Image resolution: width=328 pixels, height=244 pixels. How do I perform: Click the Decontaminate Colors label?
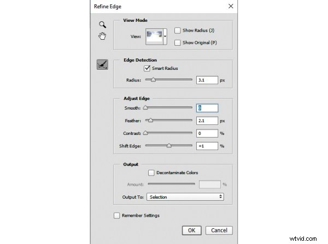177,172
